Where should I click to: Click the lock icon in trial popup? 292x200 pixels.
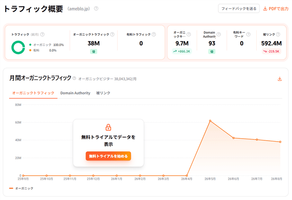[109, 127]
